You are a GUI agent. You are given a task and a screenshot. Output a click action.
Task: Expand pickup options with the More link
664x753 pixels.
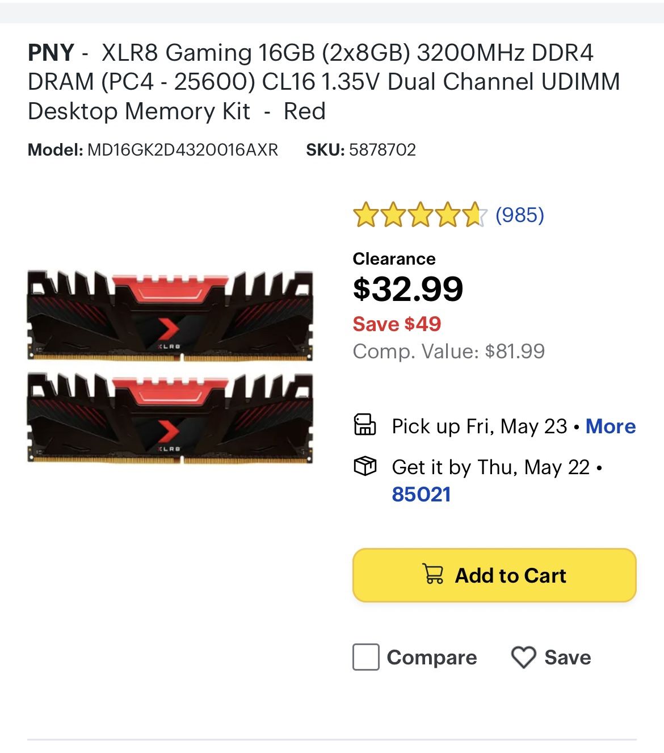[x=610, y=426]
